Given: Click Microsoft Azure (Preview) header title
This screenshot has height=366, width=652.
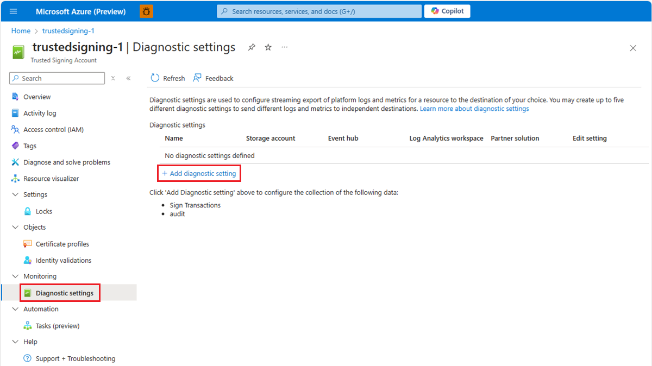Looking at the screenshot, I should coord(81,11).
